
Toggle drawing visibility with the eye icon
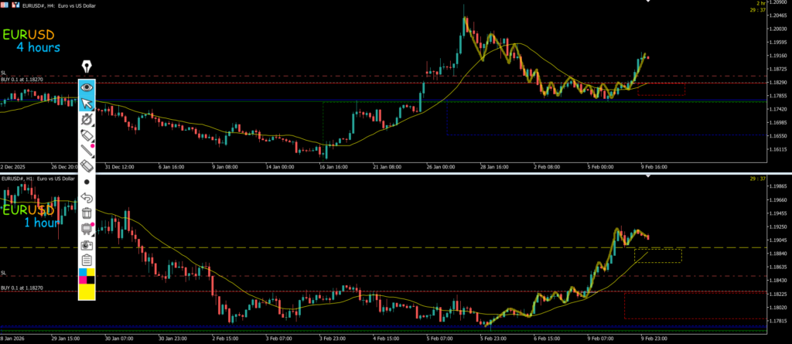pyautogui.click(x=87, y=87)
